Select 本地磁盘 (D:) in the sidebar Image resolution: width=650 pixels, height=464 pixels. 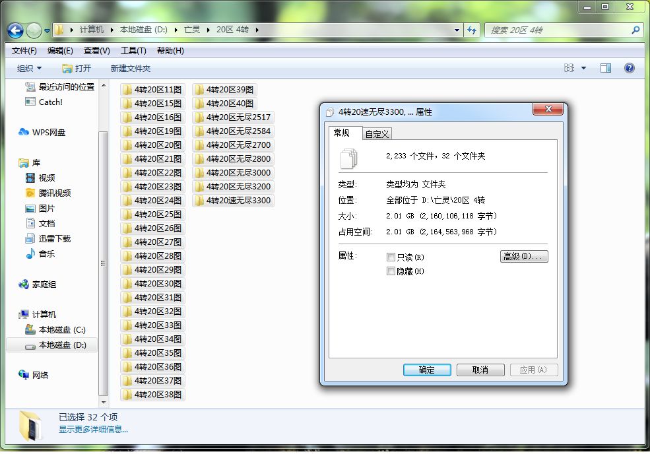pos(52,345)
